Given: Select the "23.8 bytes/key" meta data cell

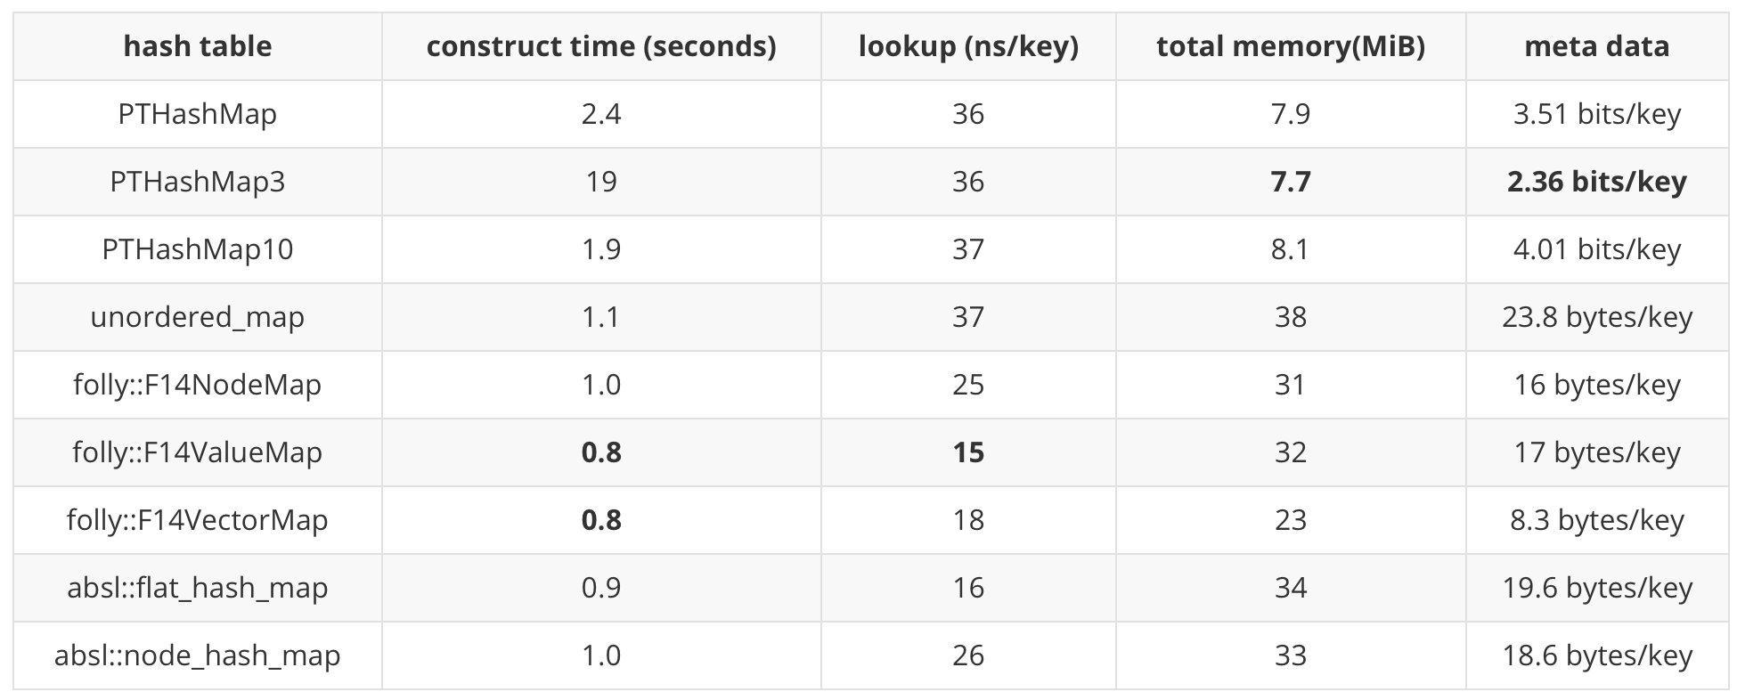Looking at the screenshot, I should coord(1596,317).
